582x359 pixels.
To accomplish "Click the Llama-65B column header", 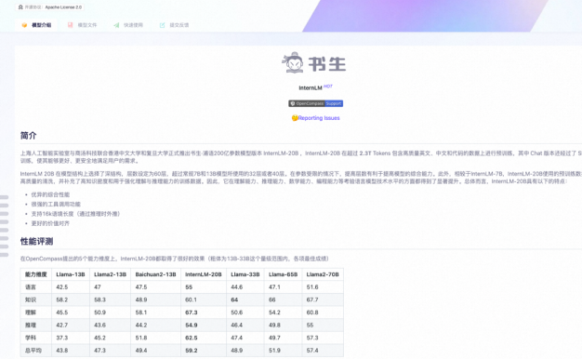I will point(284,274).
